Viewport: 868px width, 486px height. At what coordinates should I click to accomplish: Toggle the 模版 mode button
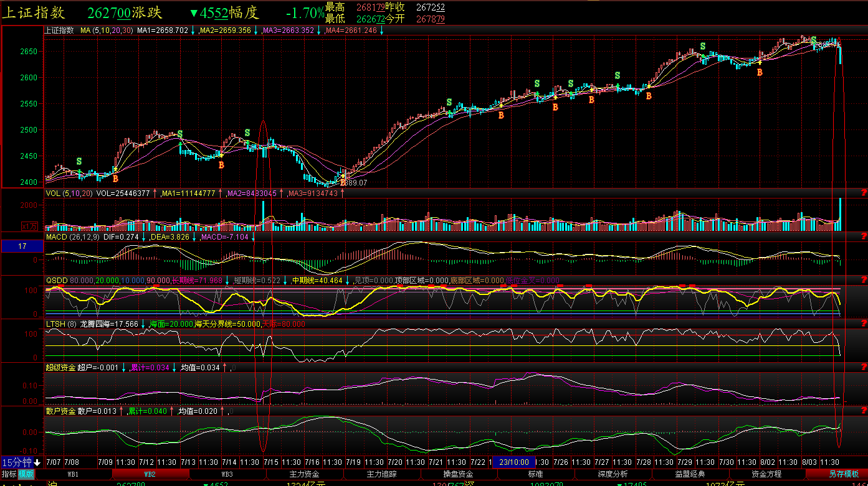point(26,474)
